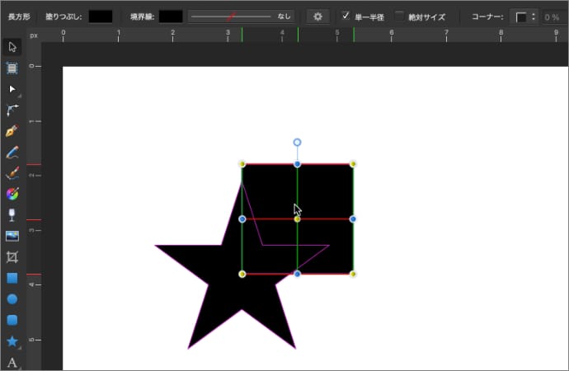569x371 pixels.
Task: Select the Pen tool
Action: 12,131
